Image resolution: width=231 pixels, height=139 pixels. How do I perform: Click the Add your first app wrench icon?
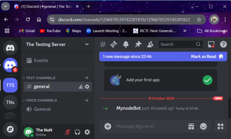[x=115, y=80]
